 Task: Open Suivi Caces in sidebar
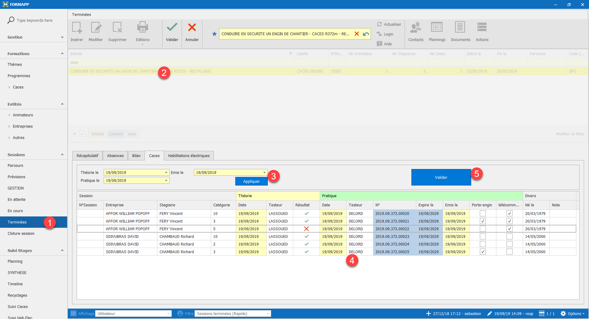(17, 306)
